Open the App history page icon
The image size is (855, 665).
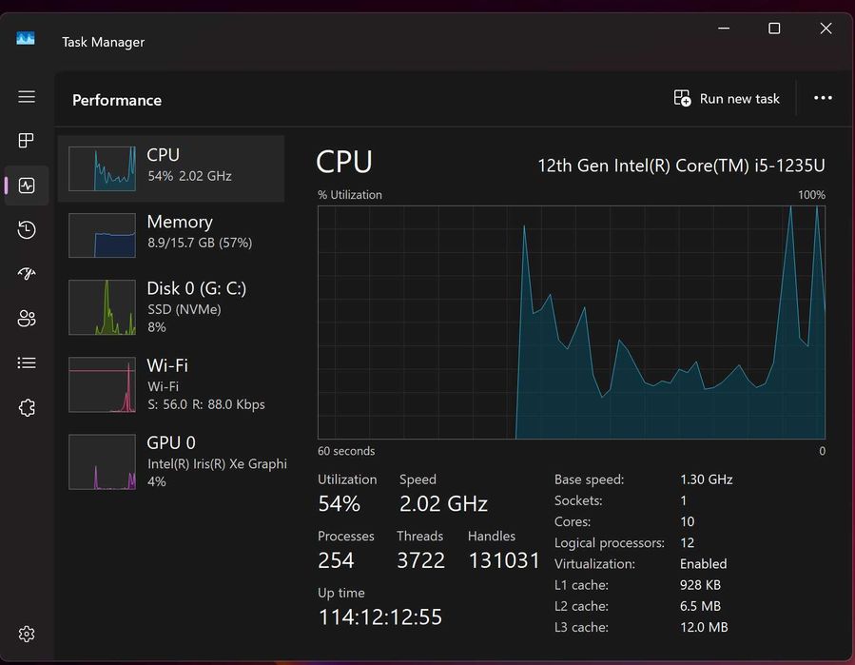[x=27, y=230]
